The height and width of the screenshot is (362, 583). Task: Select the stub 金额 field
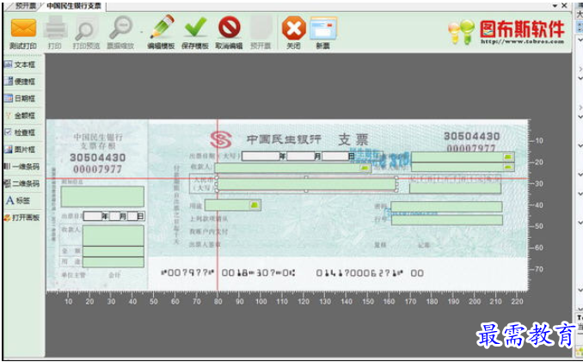(113, 251)
